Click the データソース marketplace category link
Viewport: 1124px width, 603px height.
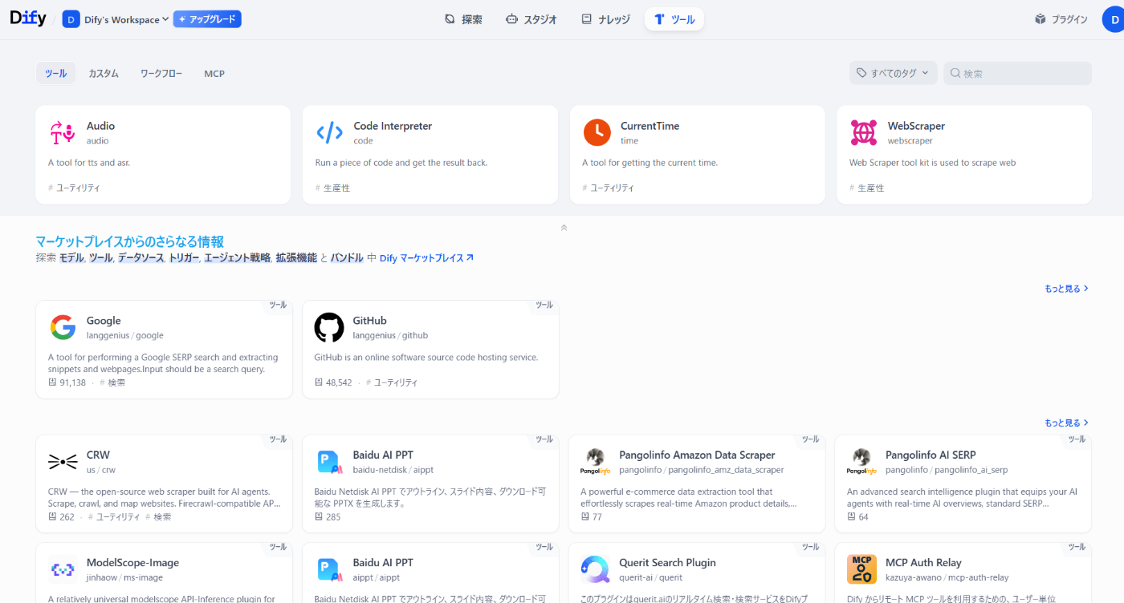click(x=140, y=258)
